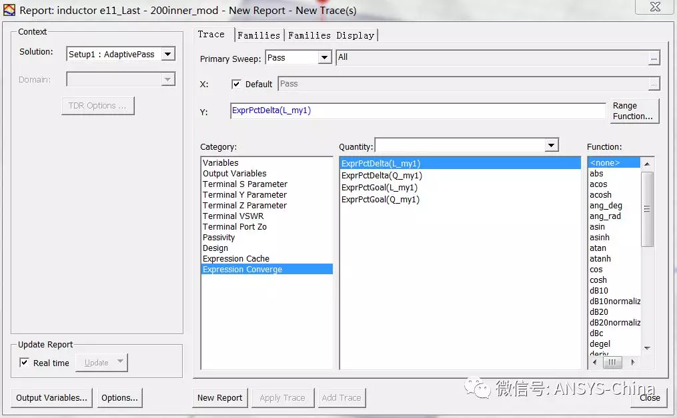Click the TDR Options button
Viewport: 677px width, 418px height.
[97, 106]
